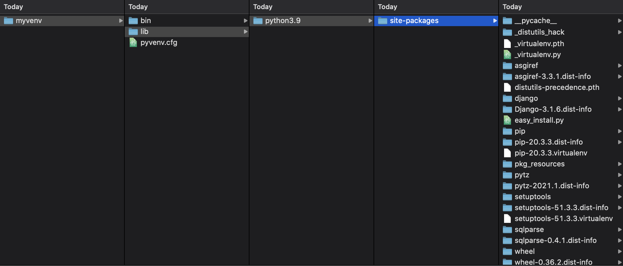Expand the __pycache__ folder arrow
The height and width of the screenshot is (266, 623).
[620, 21]
